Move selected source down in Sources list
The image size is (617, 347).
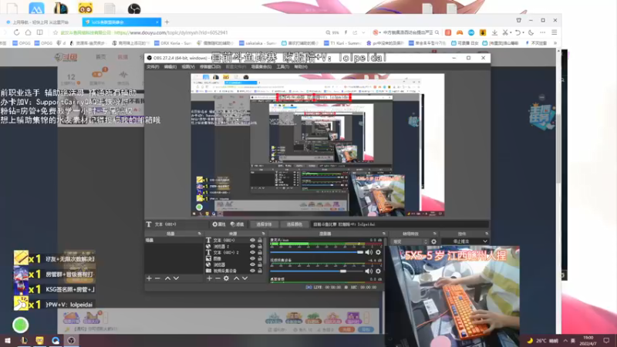244,278
